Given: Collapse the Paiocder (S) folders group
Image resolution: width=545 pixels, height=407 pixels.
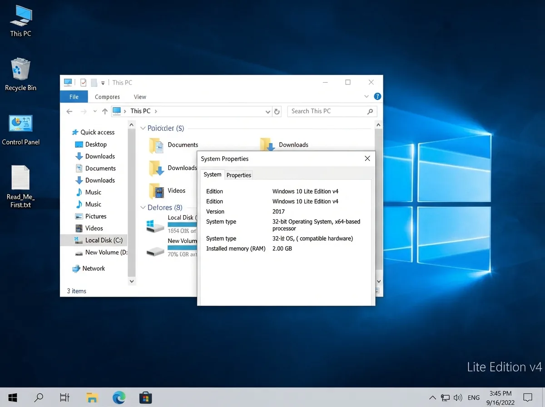Looking at the screenshot, I should coord(143,129).
